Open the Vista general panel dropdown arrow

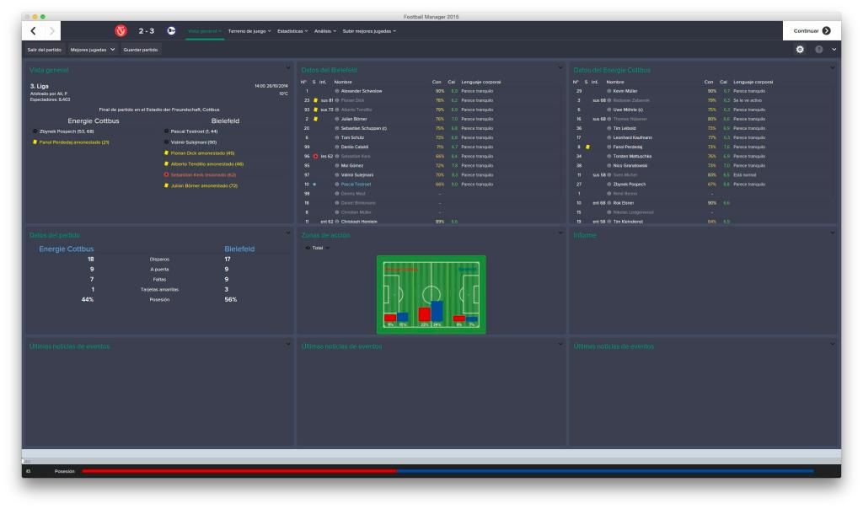288,68
